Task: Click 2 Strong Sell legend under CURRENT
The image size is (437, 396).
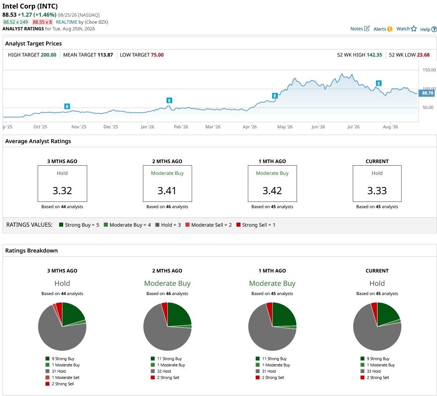Action: 375,378
